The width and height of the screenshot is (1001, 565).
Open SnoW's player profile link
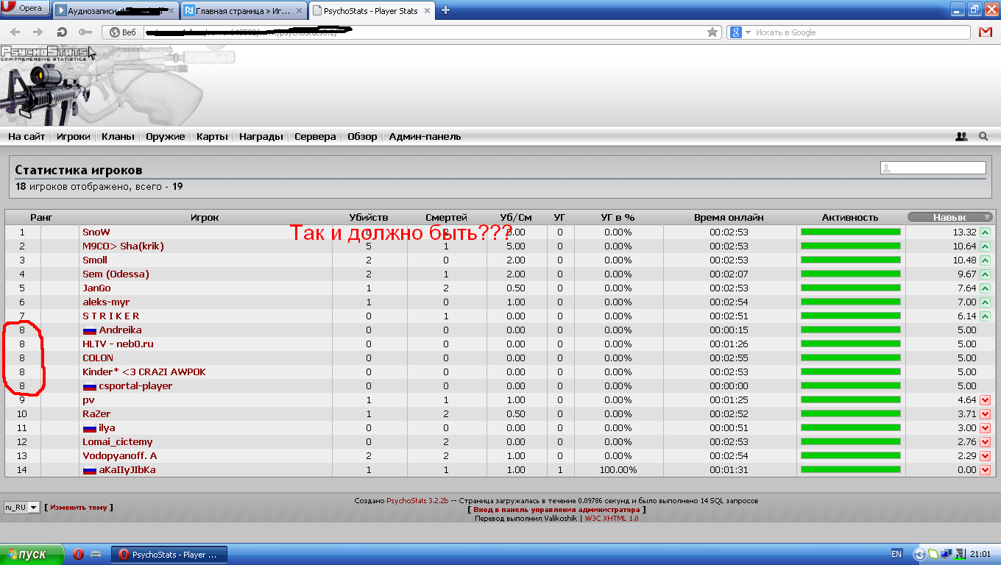tap(96, 232)
